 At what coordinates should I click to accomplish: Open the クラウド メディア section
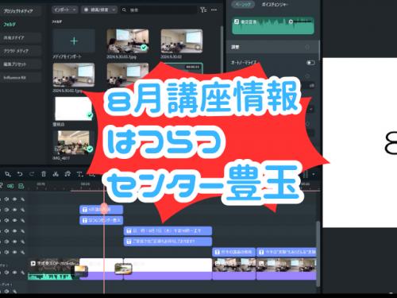coord(21,51)
